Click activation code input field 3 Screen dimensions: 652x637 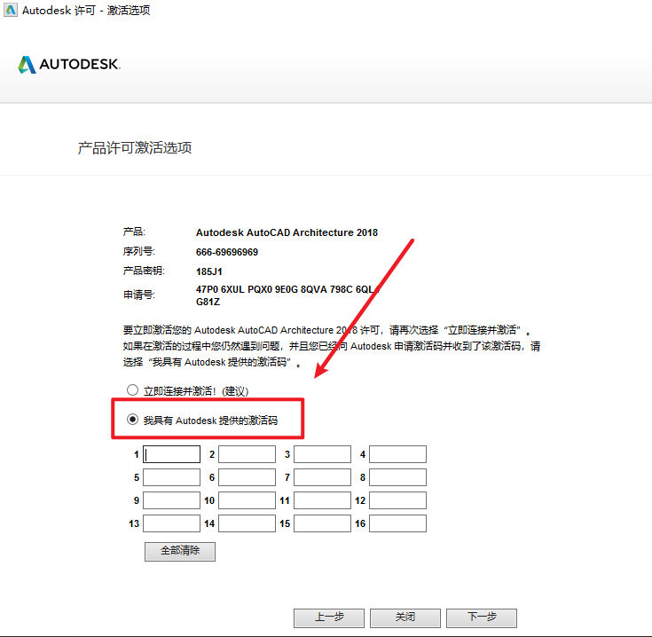[322, 454]
